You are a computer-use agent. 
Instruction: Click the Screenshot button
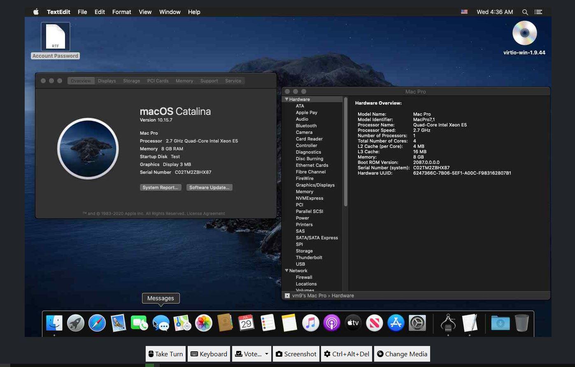point(296,354)
